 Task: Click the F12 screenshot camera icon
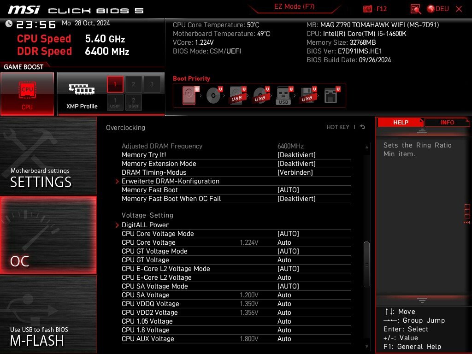367,9
